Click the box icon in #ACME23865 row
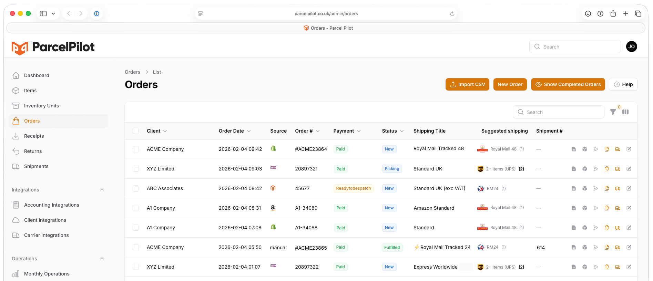The height and width of the screenshot is (281, 653). [585, 247]
